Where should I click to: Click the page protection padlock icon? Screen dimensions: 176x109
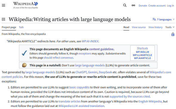173,34
